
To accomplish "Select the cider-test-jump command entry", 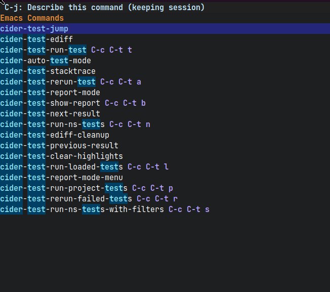I will tap(34, 29).
